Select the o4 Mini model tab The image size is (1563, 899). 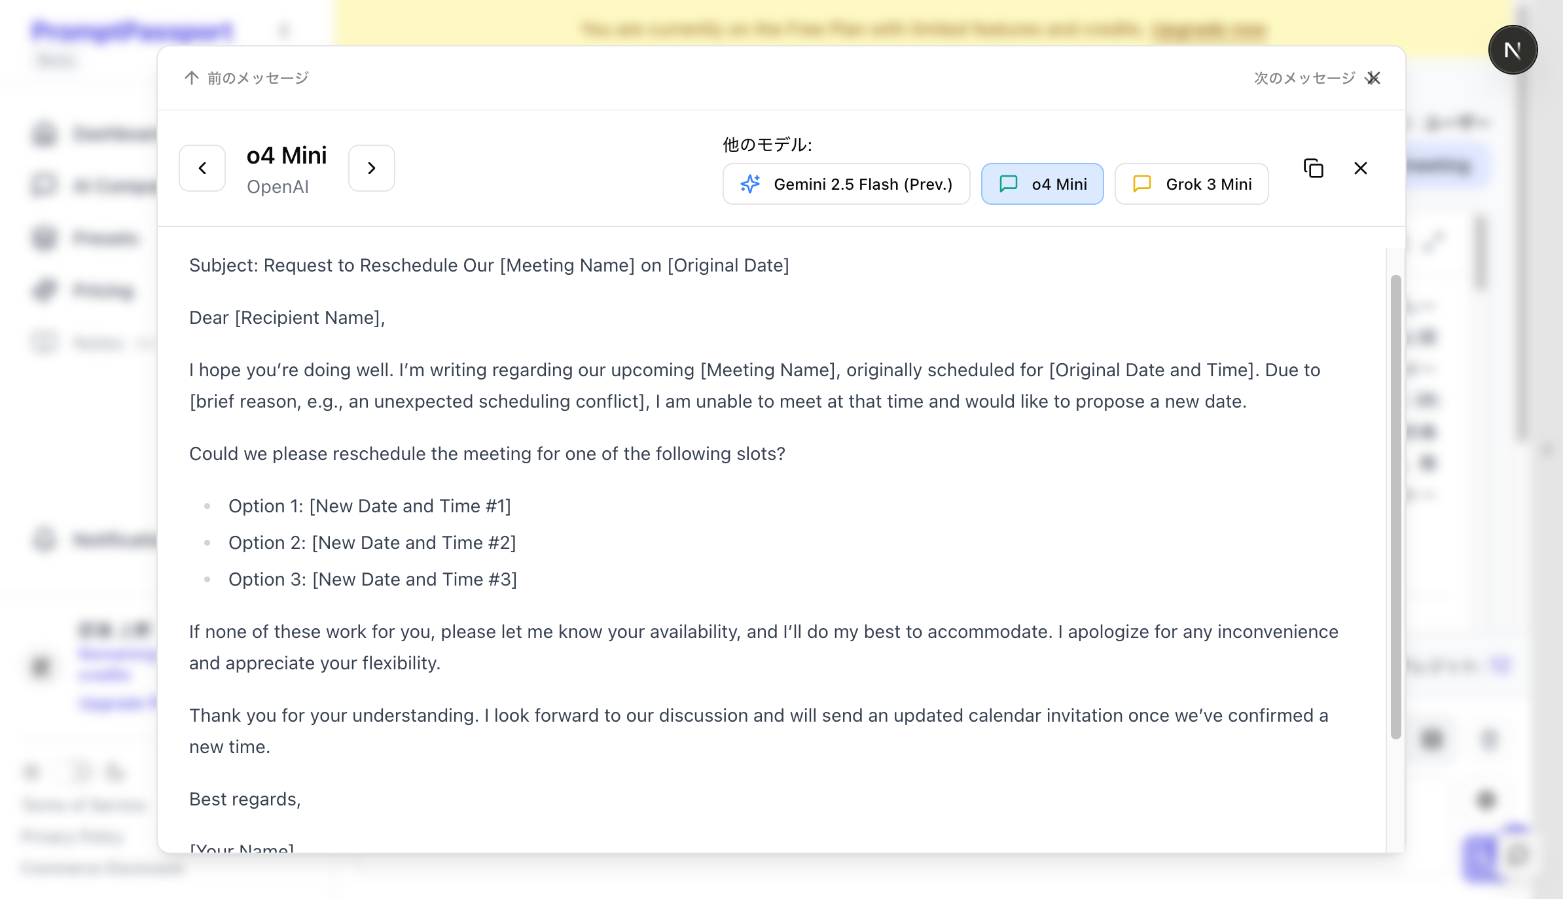click(x=1058, y=184)
